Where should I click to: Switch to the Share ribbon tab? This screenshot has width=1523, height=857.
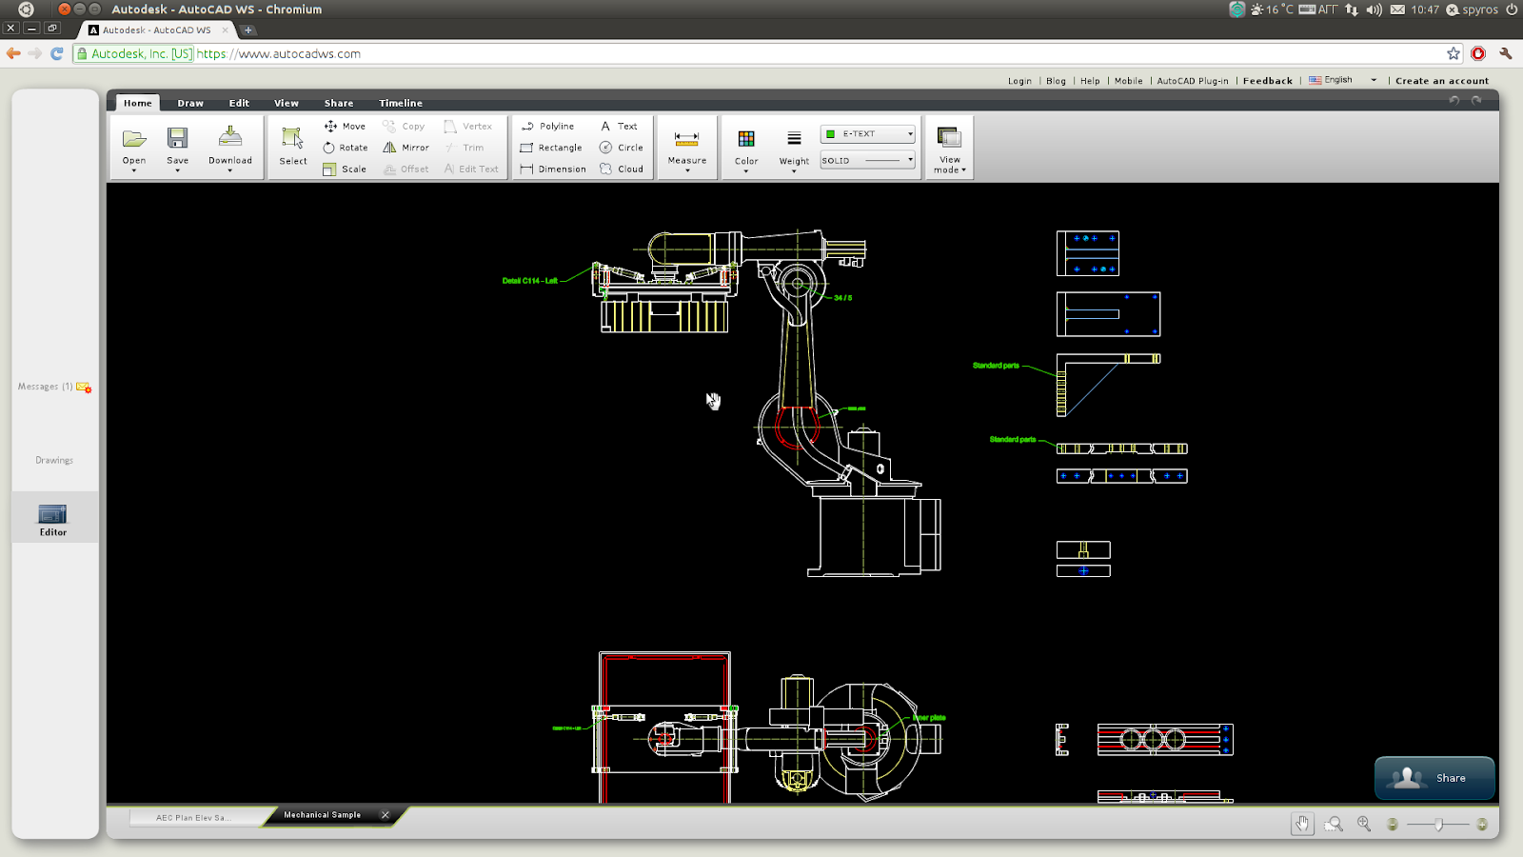[339, 103]
